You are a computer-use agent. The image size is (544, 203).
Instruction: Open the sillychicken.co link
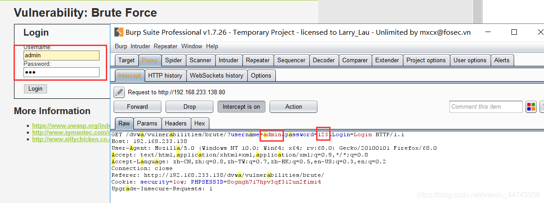pyautogui.click(x=71, y=139)
